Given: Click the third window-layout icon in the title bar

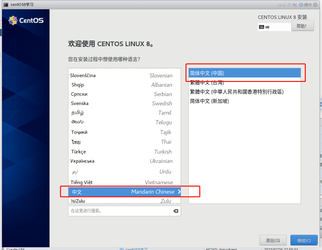Looking at the screenshot, I should (x=289, y=5).
